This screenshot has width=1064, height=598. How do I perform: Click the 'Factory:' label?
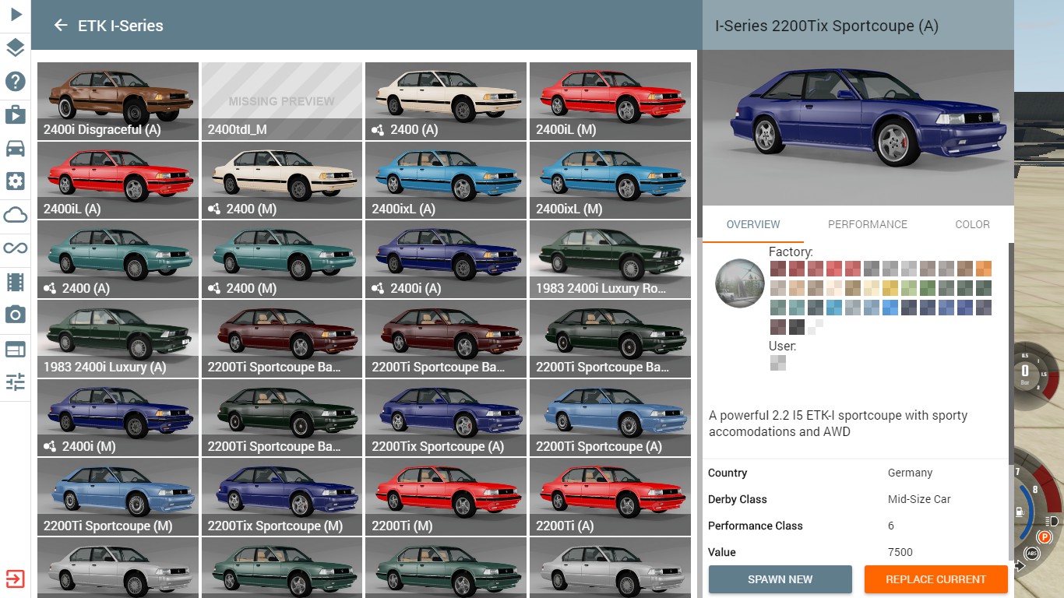click(791, 252)
